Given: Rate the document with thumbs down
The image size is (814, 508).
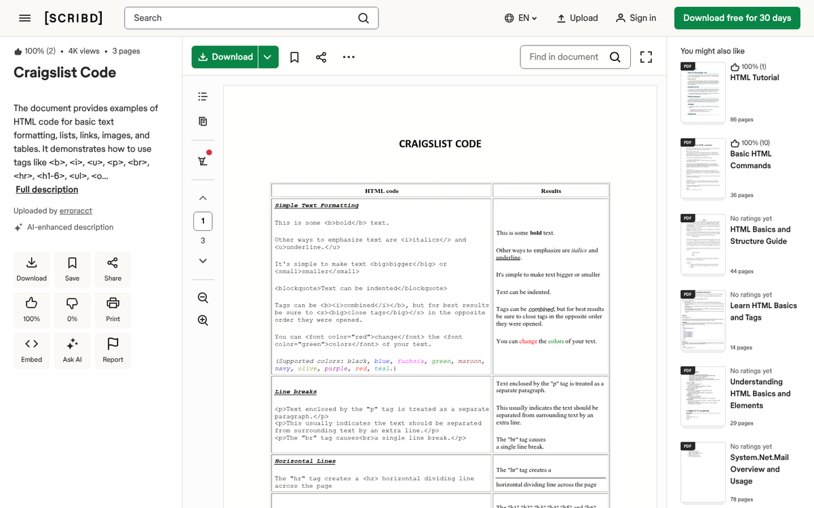Looking at the screenshot, I should 72,310.
